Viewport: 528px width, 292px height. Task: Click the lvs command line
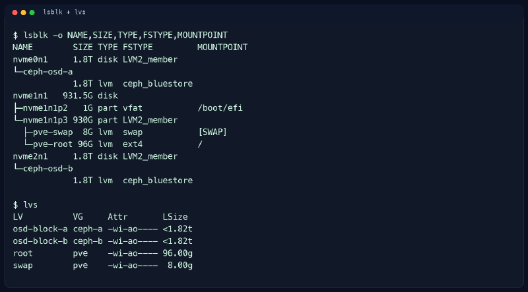coord(25,205)
